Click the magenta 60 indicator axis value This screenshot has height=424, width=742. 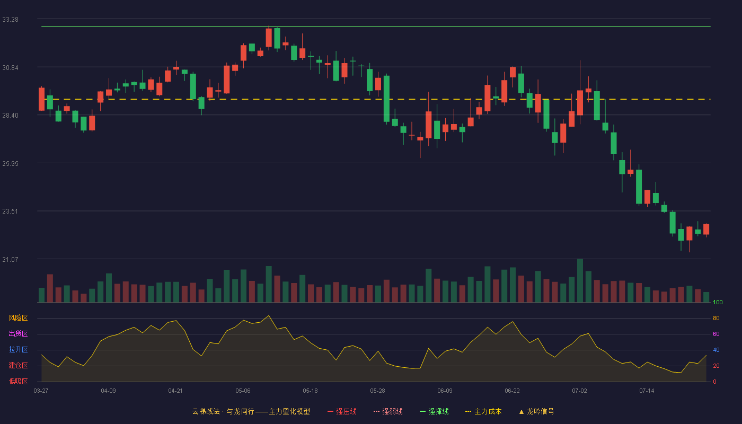pyautogui.click(x=716, y=334)
